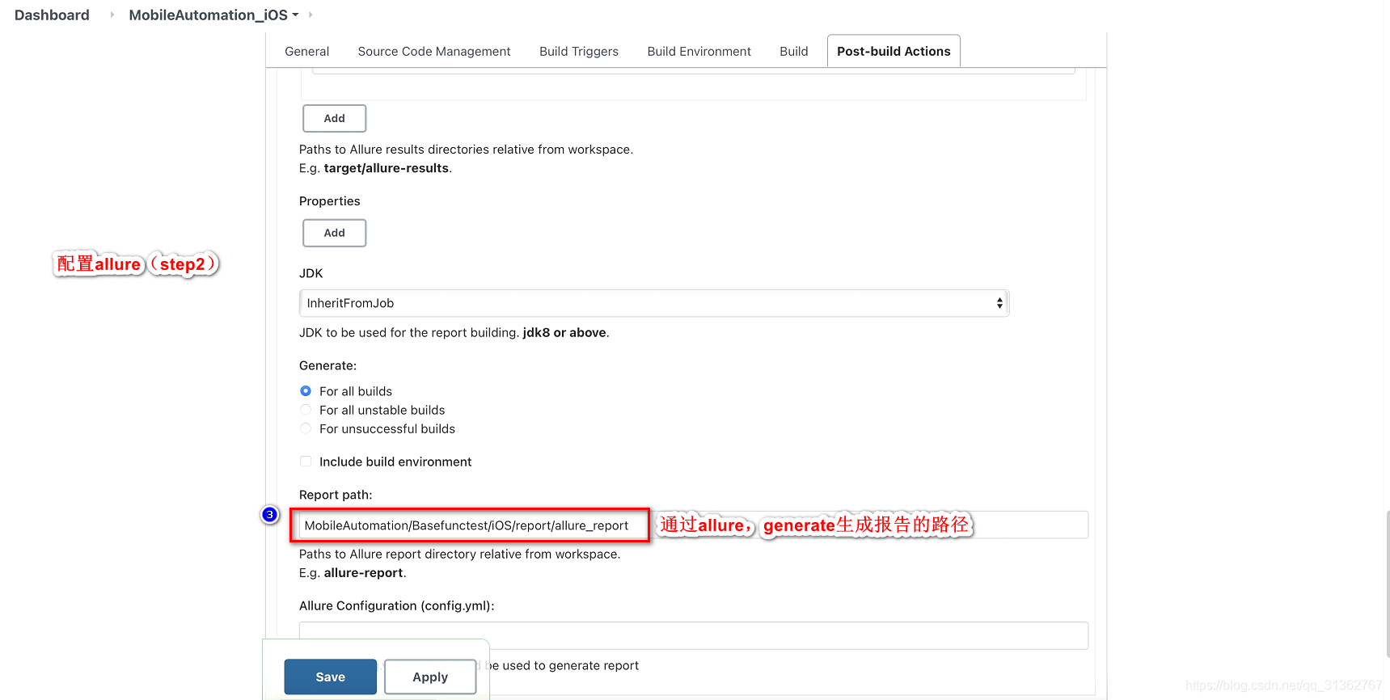Click Add button under Properties
Screen dimensions: 1390x700
point(334,233)
